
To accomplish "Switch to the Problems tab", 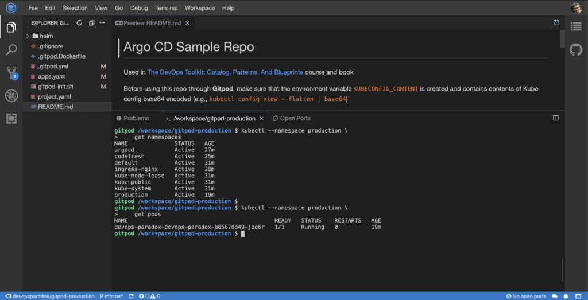I will pyautogui.click(x=133, y=118).
